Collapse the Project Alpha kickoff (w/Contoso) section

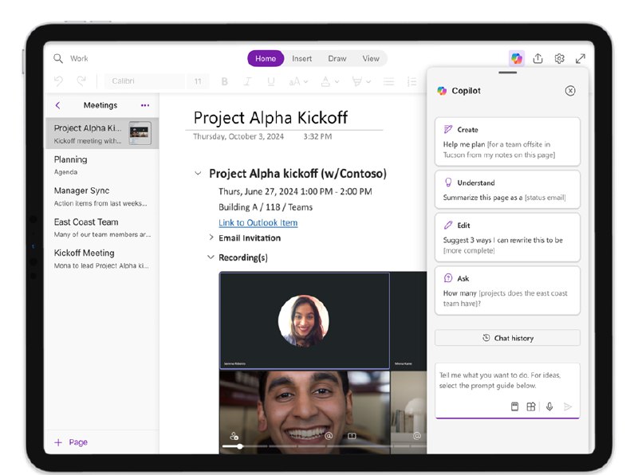(x=198, y=173)
